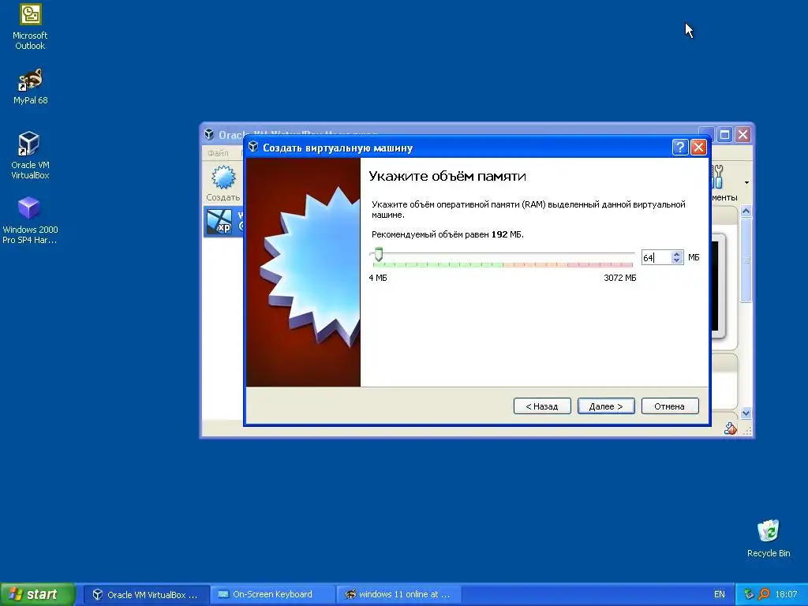Image resolution: width=808 pixels, height=606 pixels.
Task: Click the Отмена button
Action: (x=670, y=406)
